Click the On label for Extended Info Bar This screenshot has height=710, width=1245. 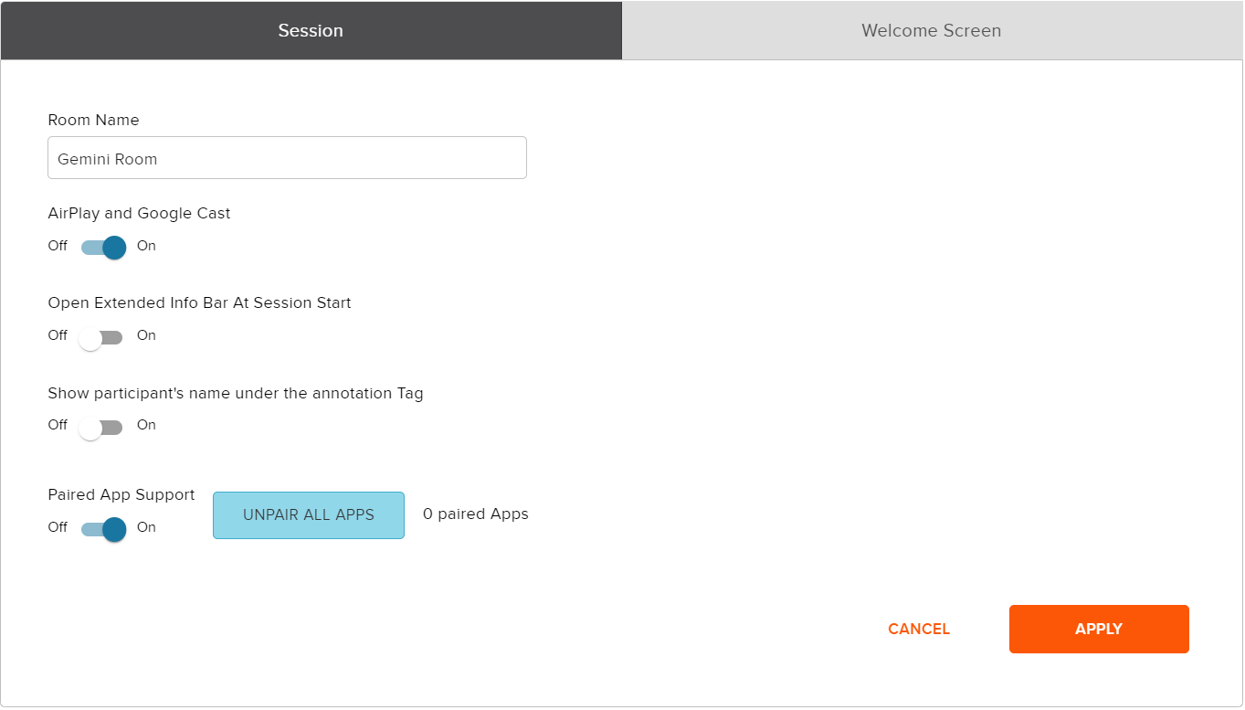pos(146,335)
